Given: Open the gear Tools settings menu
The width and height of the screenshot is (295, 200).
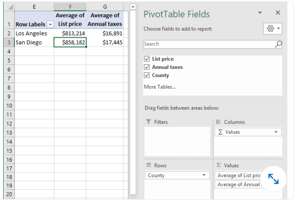Looking at the screenshot, I should tap(273, 29).
